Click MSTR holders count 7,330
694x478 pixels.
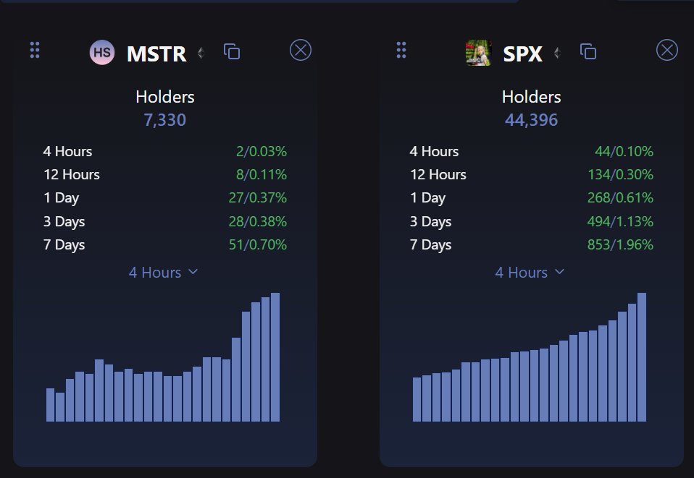tap(165, 120)
